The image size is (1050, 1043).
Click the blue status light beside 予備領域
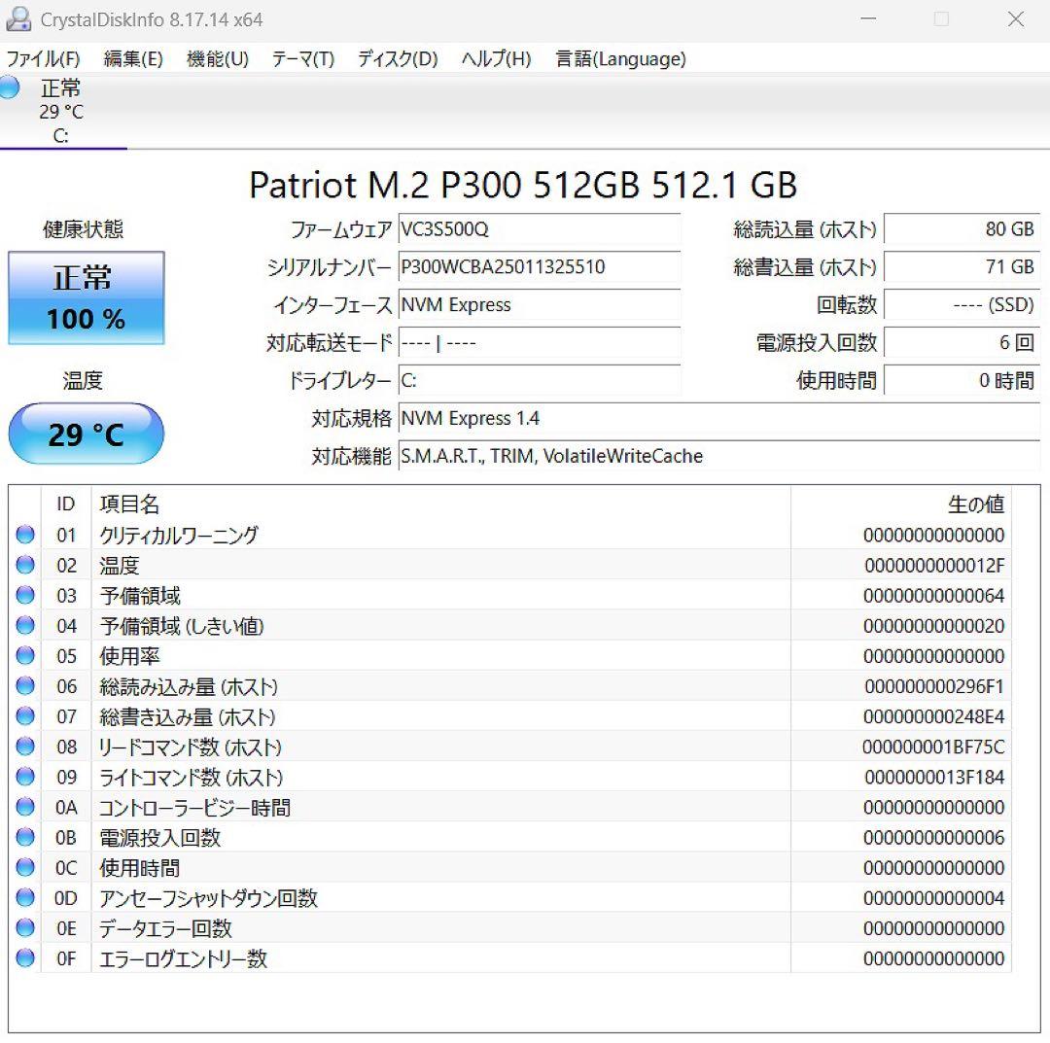[24, 595]
